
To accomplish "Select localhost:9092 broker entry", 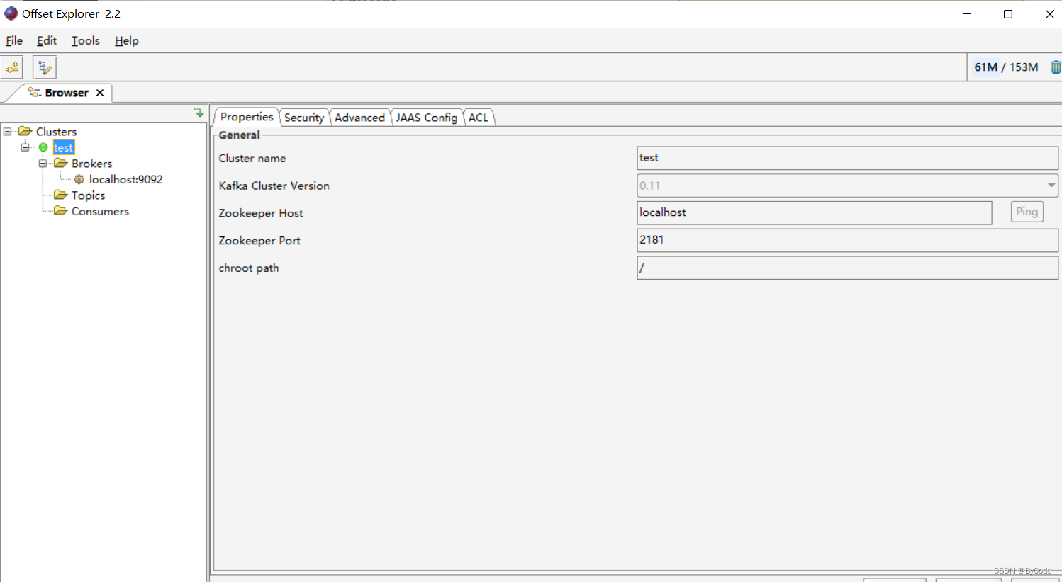I will point(125,180).
